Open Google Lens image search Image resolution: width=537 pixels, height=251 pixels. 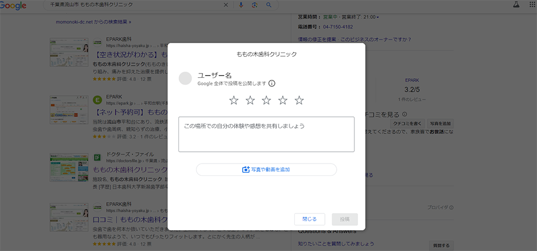[255, 5]
